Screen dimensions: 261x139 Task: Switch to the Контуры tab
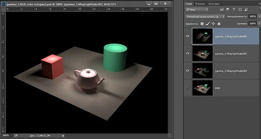pyautogui.click(x=214, y=4)
